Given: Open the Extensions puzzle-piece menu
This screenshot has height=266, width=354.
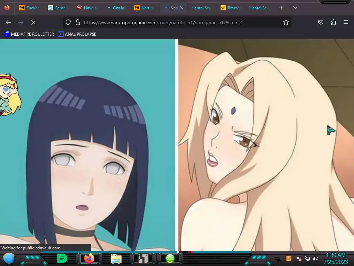Looking at the screenshot, I should (333, 23).
